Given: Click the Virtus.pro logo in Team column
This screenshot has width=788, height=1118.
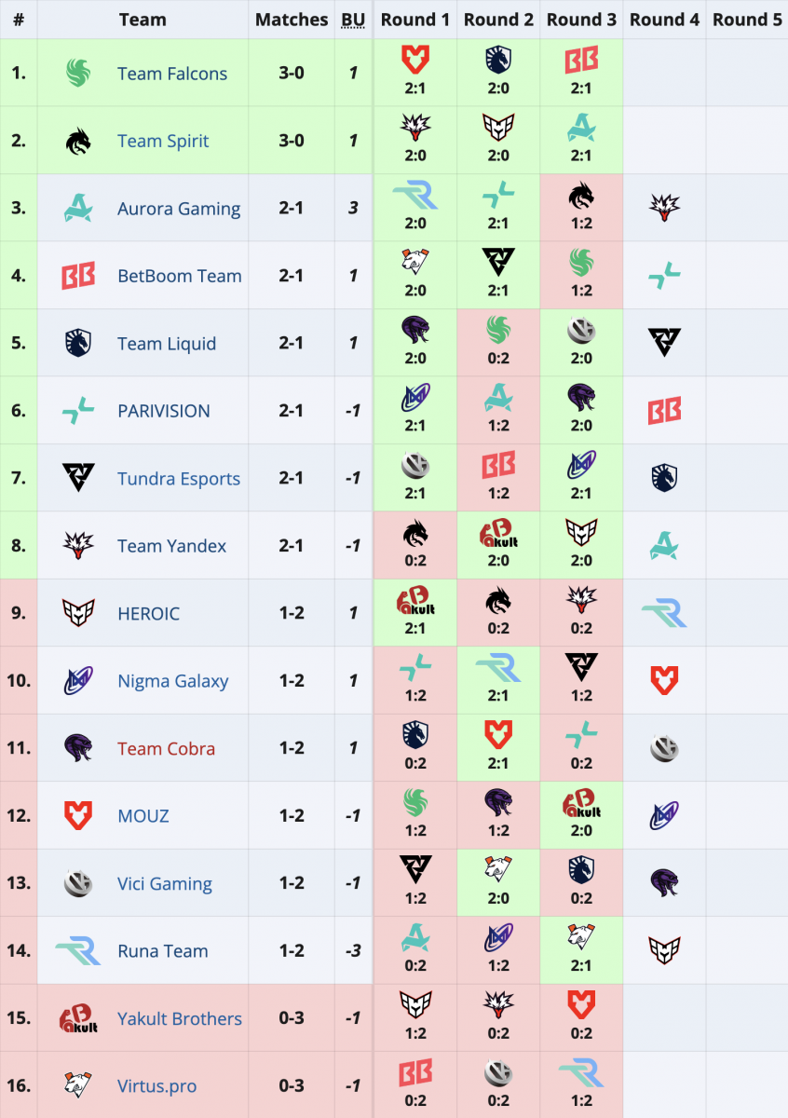Looking at the screenshot, I should pos(78,1085).
